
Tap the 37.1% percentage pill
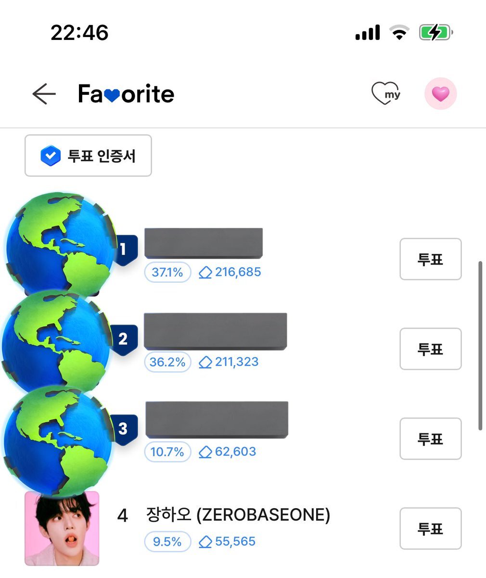point(167,273)
